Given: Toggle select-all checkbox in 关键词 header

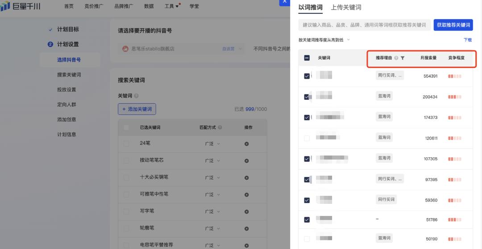Looking at the screenshot, I should (x=307, y=58).
